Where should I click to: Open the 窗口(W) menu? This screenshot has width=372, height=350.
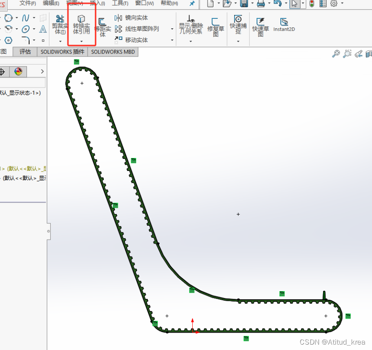tap(145, 3)
